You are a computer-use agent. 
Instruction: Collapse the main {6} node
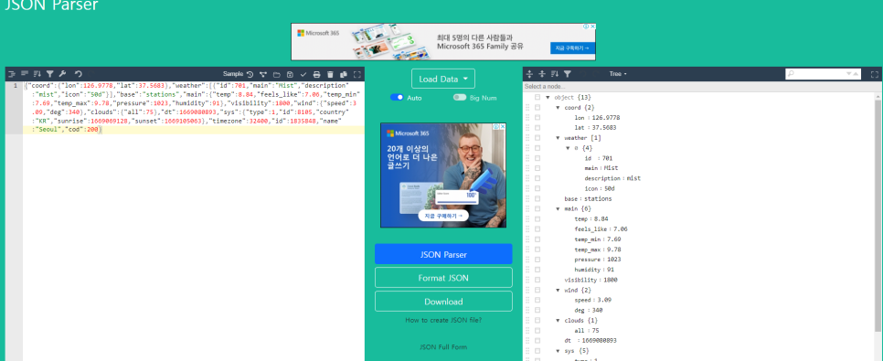tap(558, 209)
